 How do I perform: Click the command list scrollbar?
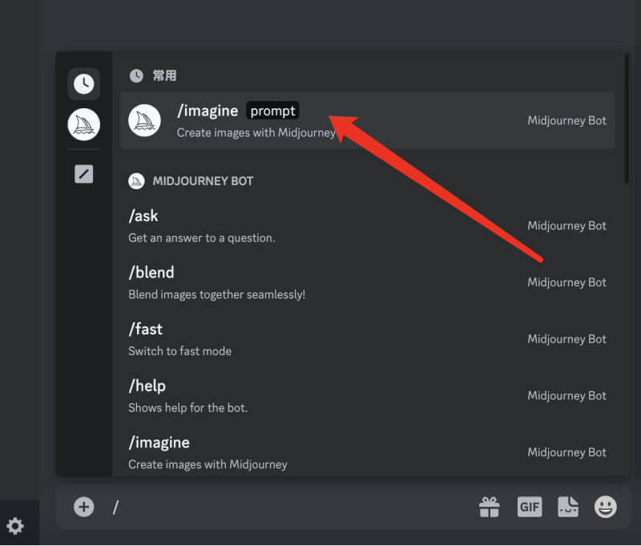click(x=627, y=119)
